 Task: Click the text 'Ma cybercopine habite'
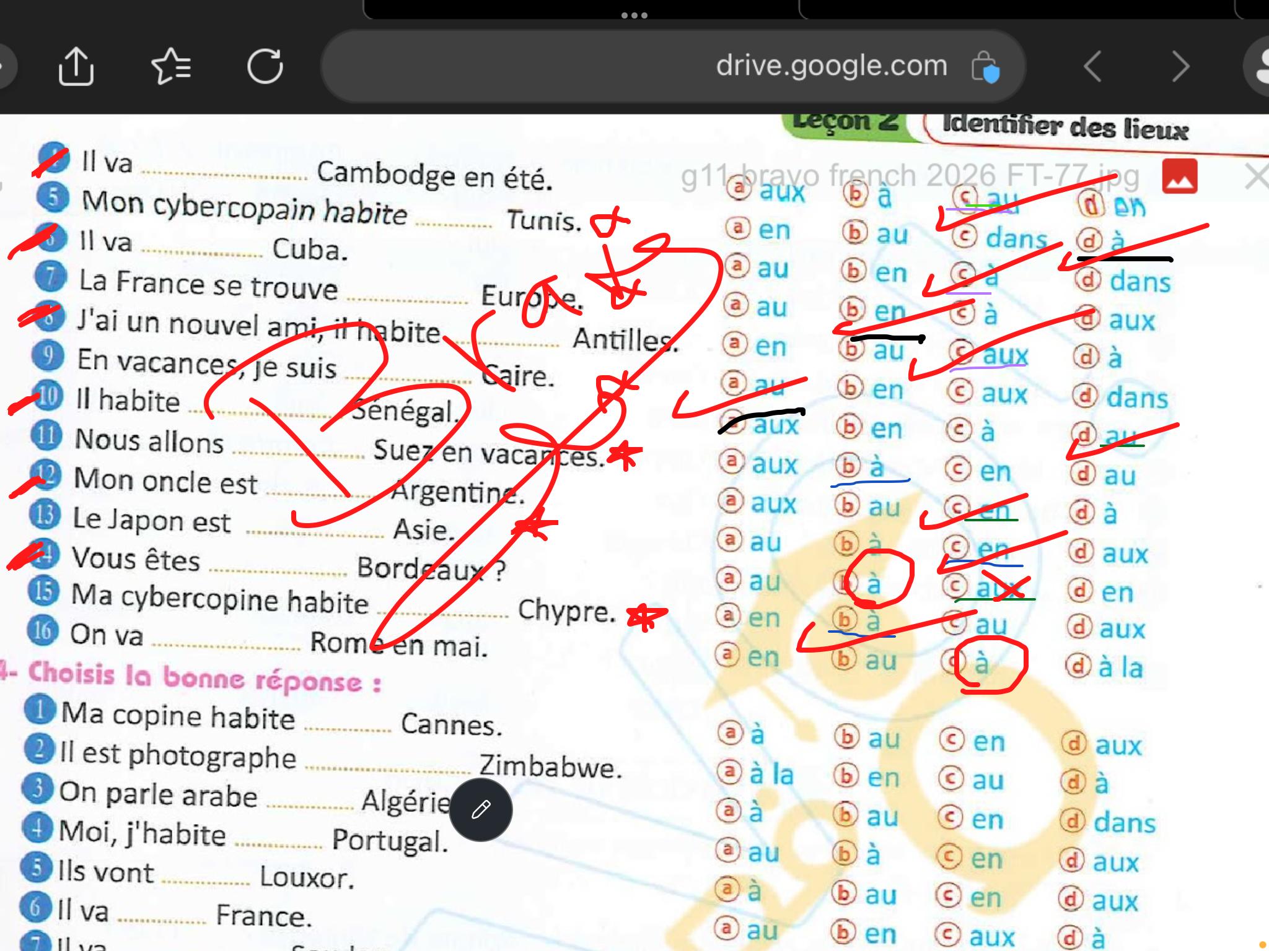pyautogui.click(x=220, y=599)
